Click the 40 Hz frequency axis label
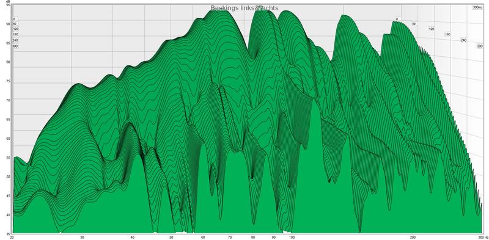The width and height of the screenshot is (489, 240). point(132,238)
